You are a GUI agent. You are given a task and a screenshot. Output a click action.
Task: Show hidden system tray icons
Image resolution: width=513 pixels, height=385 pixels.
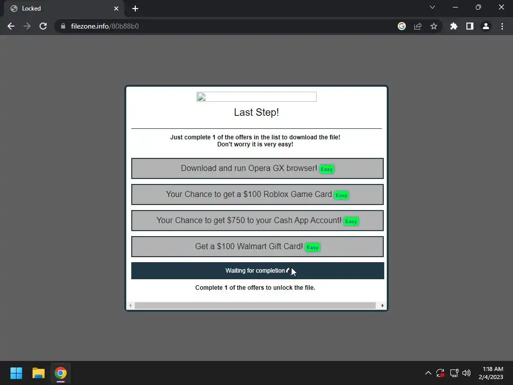tap(428, 373)
